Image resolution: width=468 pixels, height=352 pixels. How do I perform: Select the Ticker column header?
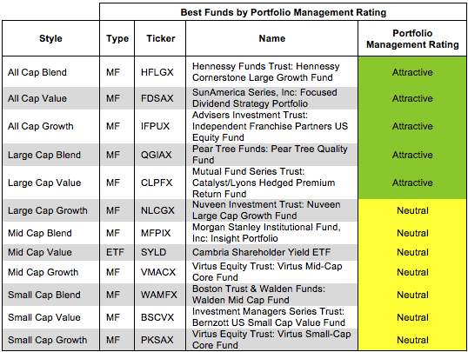160,38
